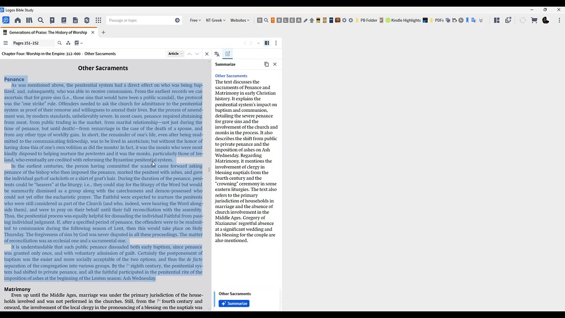Open the Layouts icon
Screen dimensions: 565x318
[x=497, y=20]
